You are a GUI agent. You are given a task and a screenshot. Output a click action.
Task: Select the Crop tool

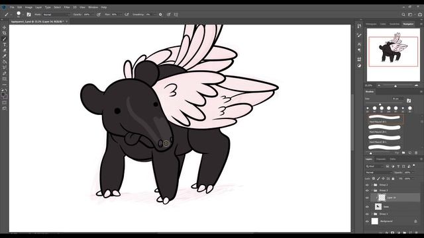click(x=5, y=33)
